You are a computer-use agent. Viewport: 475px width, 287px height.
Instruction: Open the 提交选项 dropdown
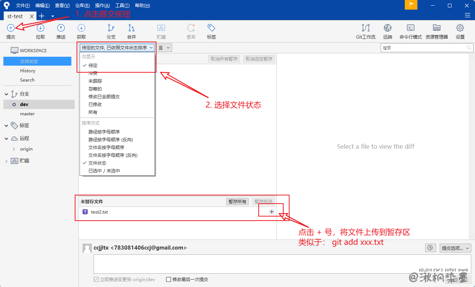pos(455,248)
